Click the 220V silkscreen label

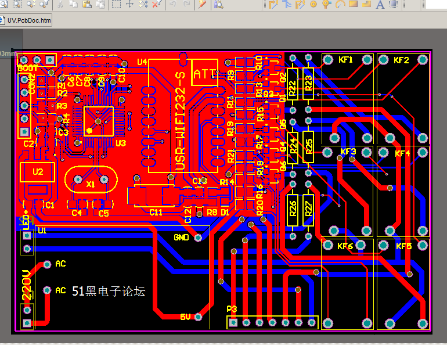(27, 285)
